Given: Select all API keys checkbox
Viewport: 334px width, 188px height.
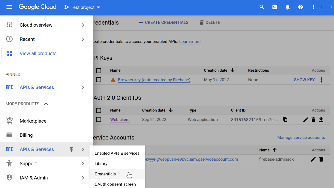Looking at the screenshot, I should [x=98, y=70].
